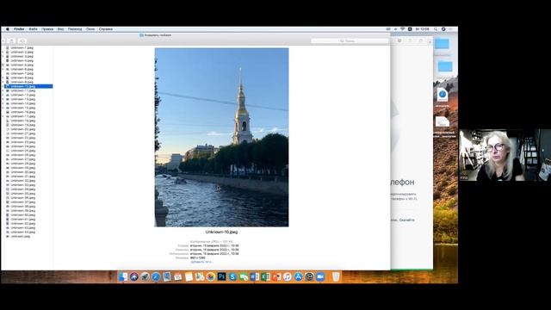Open the Окно menu

coord(90,29)
